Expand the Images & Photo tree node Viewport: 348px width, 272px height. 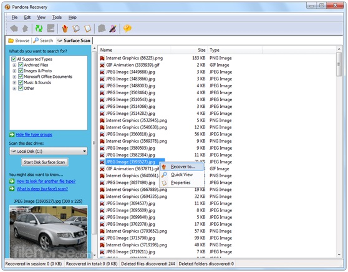[x=14, y=71]
